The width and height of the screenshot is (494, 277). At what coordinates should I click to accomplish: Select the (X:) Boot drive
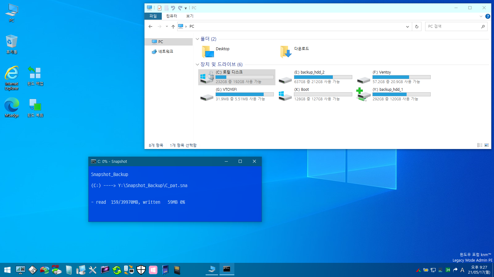315,94
